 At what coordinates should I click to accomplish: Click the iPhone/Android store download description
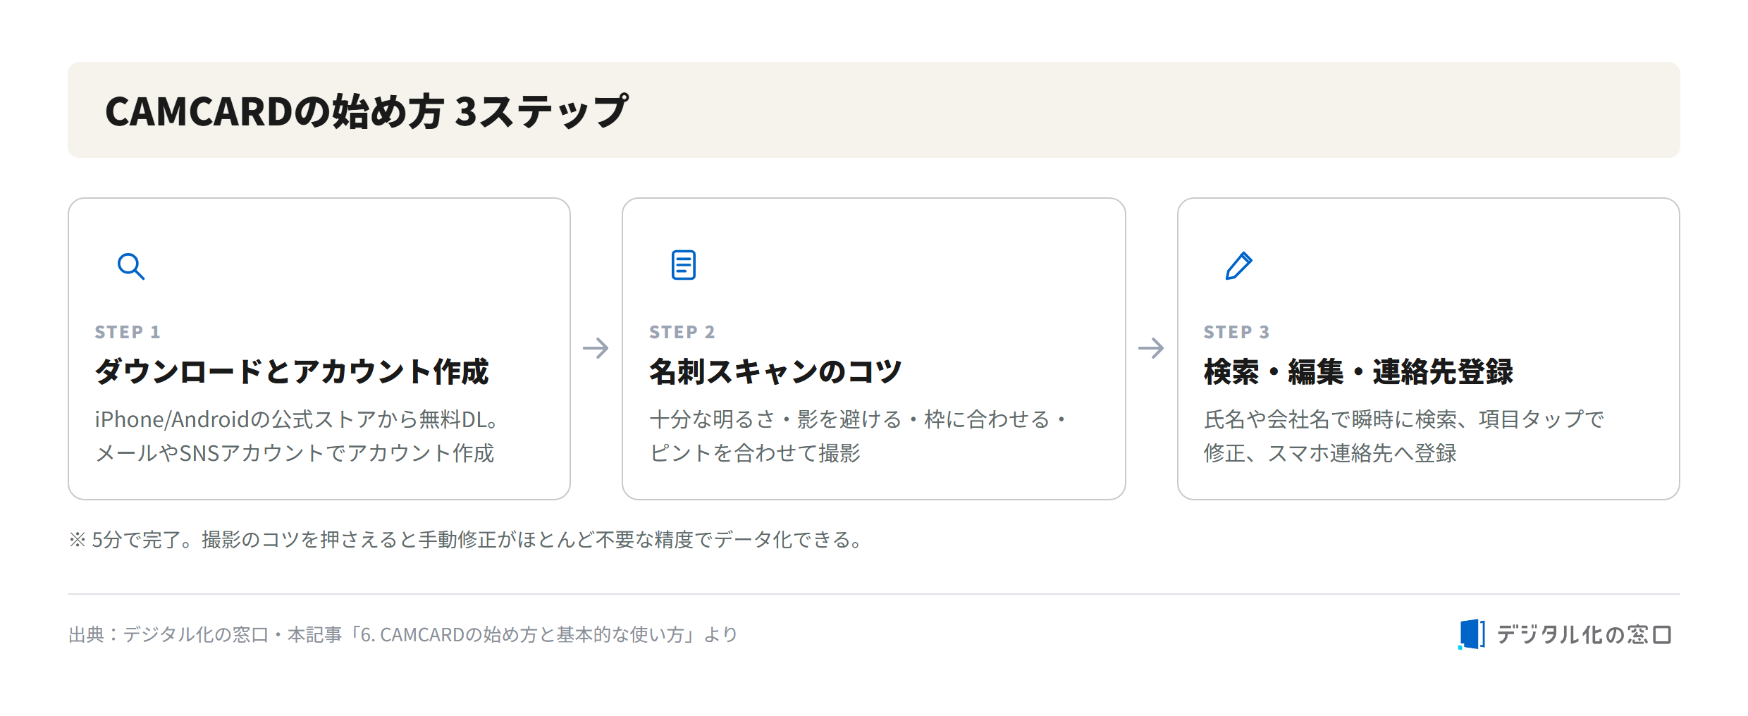point(296,436)
